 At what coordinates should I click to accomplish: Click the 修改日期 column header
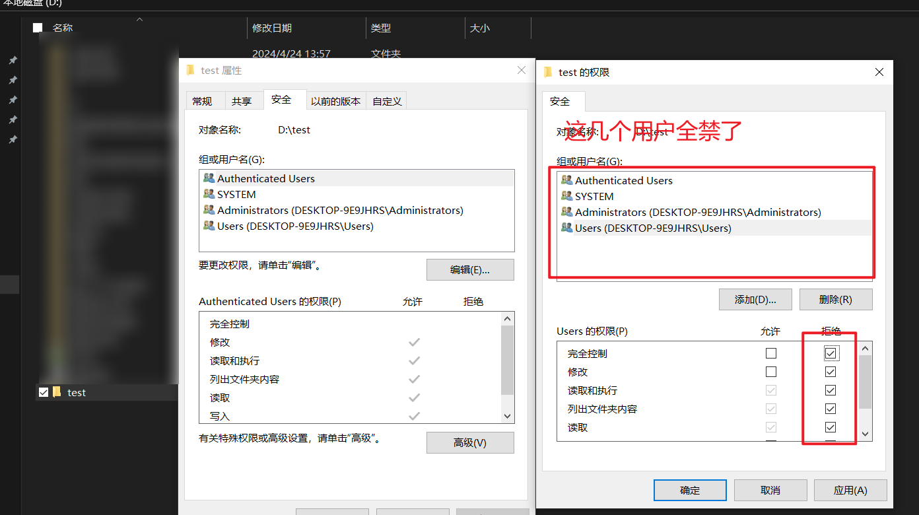pyautogui.click(x=273, y=28)
